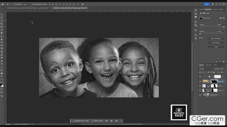Activate the Zoom tool
Screen dimensions: 227x127
(2, 76)
